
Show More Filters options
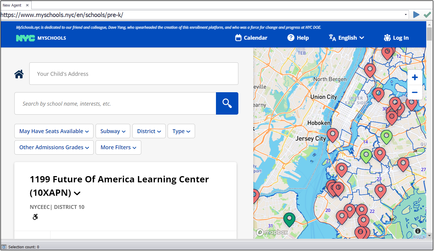pos(118,147)
